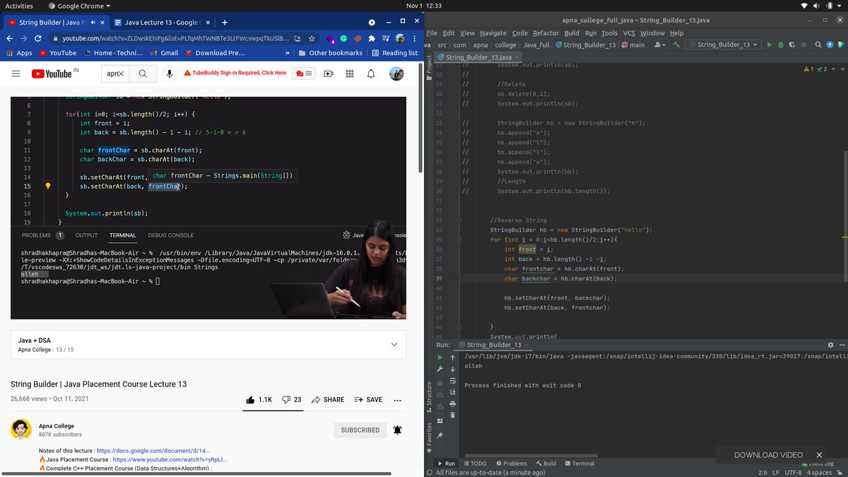The width and height of the screenshot is (848, 477).
Task: Toggle subscription notification bell for Apna College
Action: (397, 430)
